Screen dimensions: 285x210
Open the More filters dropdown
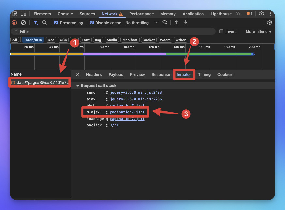[x=258, y=31]
